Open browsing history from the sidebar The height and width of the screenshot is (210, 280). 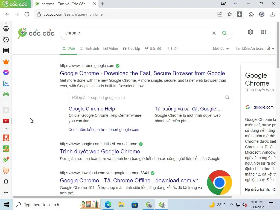(x=6, y=40)
